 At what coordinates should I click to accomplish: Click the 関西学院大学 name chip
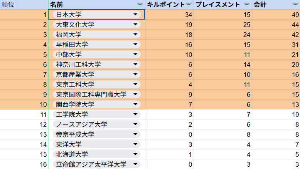click(97, 104)
